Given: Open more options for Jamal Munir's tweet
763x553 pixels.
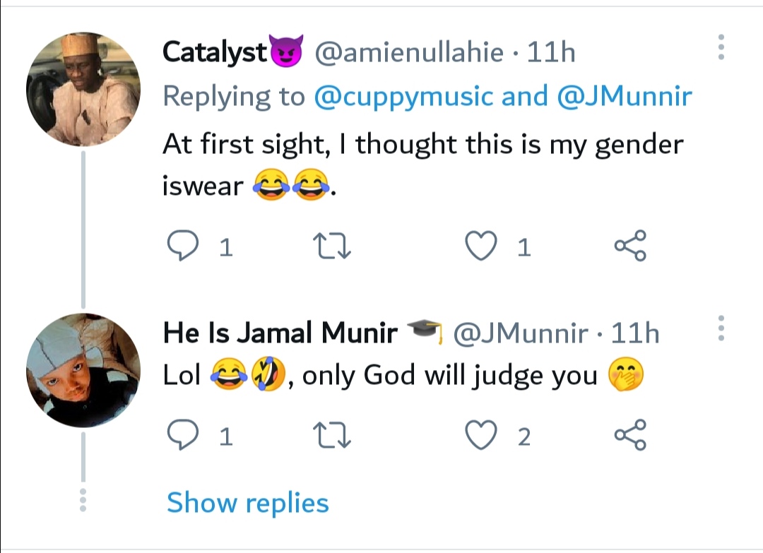Looking at the screenshot, I should tap(721, 329).
